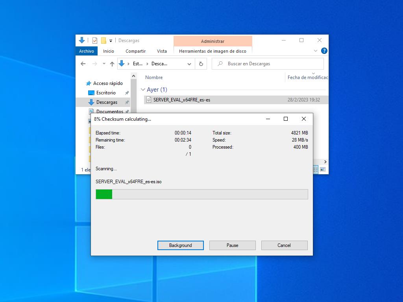403x302 pixels.
Task: Click the Pause button in checksum dialog
Action: point(232,245)
